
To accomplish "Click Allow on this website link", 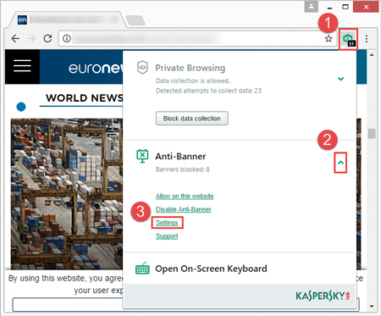I will tap(185, 196).
